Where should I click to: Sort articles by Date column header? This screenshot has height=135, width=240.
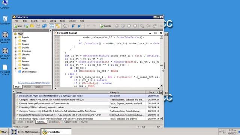pyautogui.click(x=152, y=92)
